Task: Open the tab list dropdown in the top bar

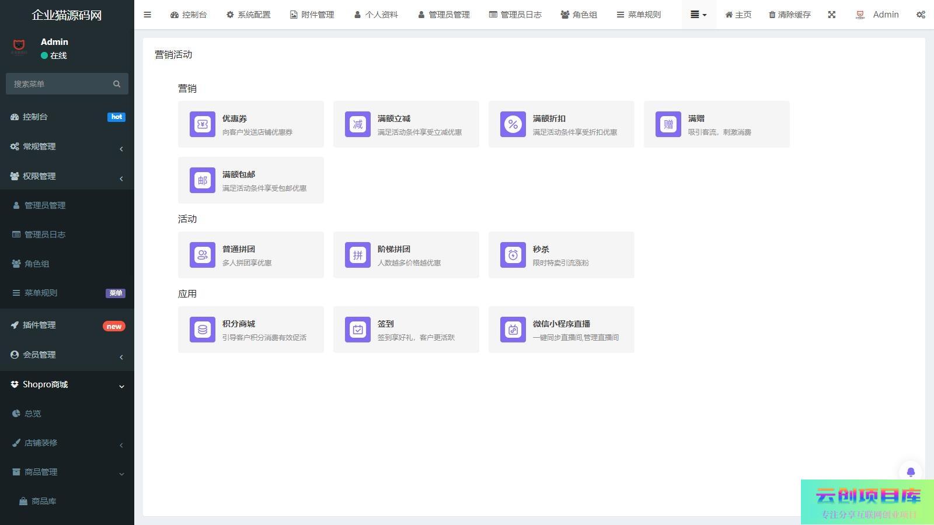Action: (699, 15)
